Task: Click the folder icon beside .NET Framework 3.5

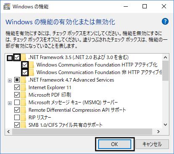Action: 23,57
